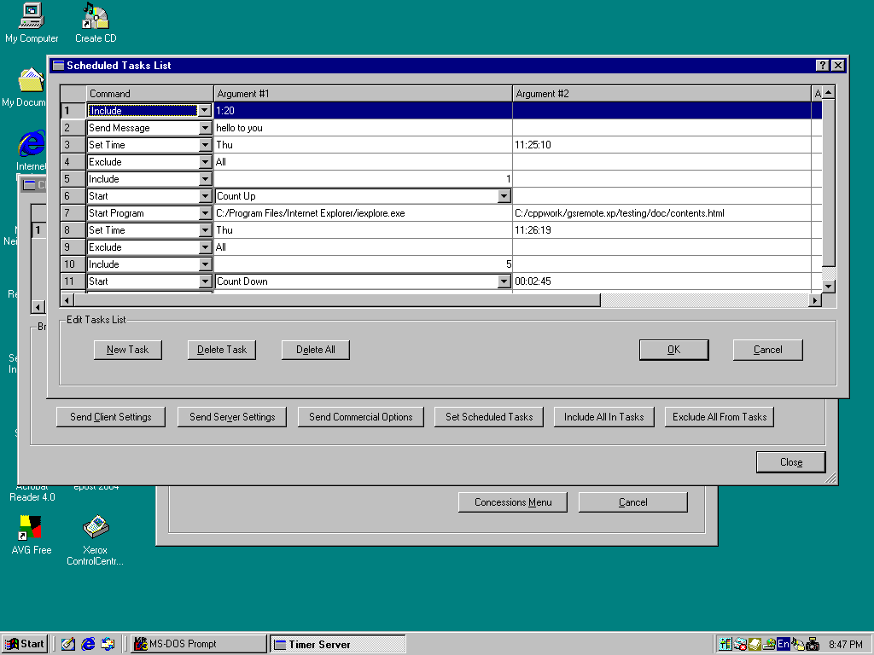Click vertical scrollbar down arrow in the task list
This screenshot has height=655, width=874.
[828, 286]
